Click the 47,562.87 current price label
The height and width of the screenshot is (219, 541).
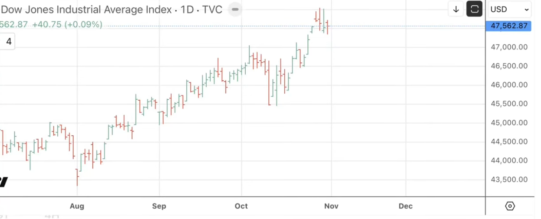(508, 26)
